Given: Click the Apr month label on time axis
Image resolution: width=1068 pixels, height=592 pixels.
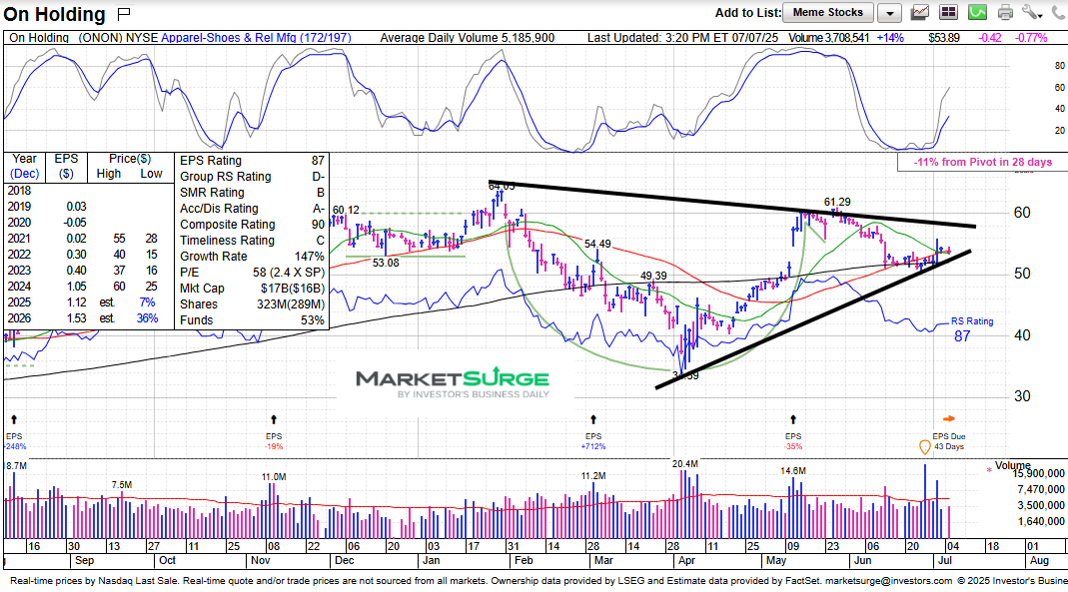Looking at the screenshot, I should click(x=686, y=561).
